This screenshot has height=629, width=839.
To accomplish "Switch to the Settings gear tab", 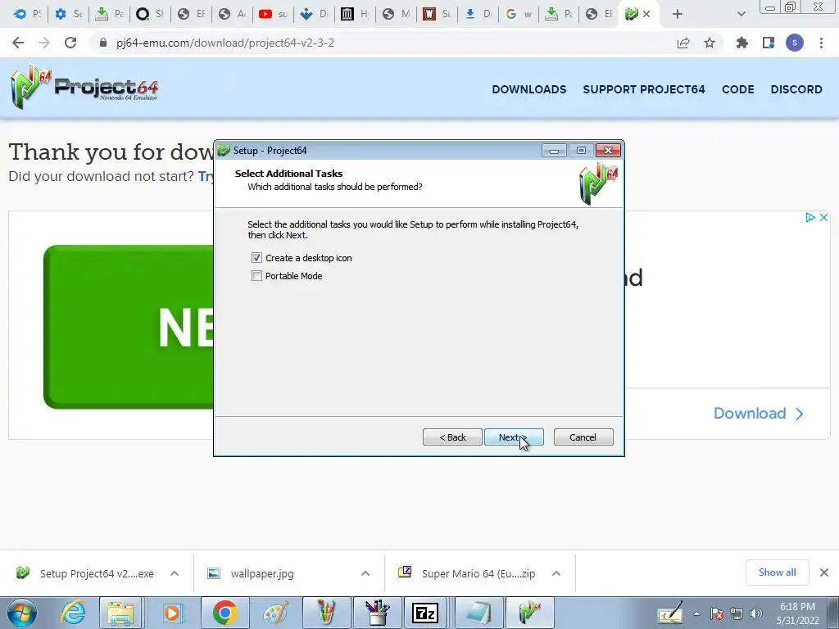I will point(68,14).
